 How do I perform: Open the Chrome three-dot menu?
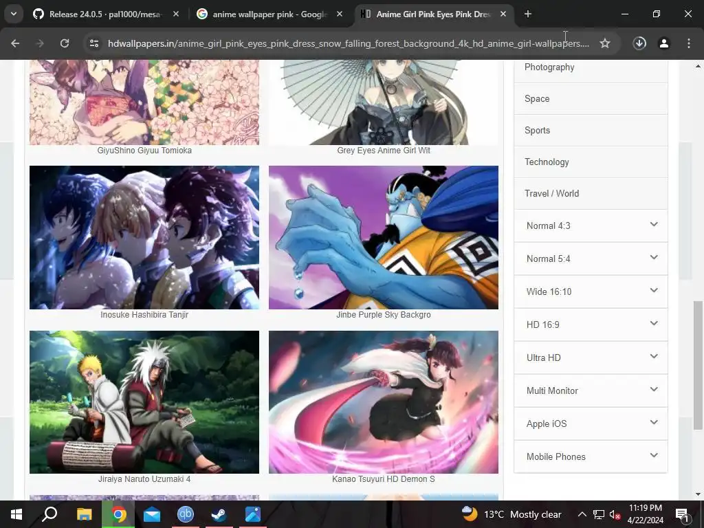(689, 43)
